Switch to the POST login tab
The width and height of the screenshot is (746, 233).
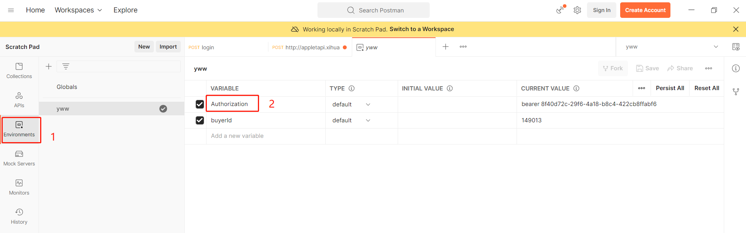(226, 47)
